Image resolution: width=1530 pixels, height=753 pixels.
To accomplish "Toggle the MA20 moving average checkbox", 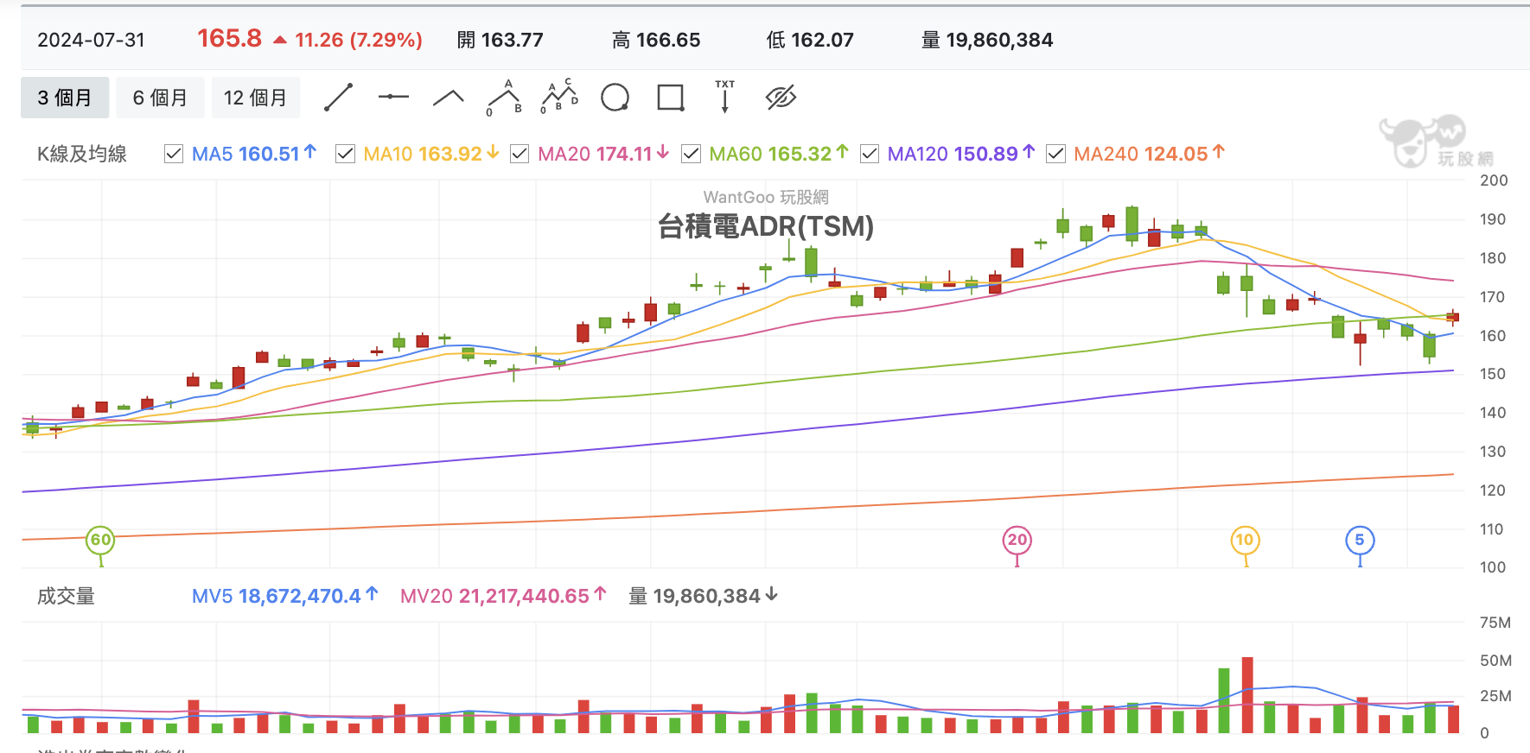I will [520, 154].
